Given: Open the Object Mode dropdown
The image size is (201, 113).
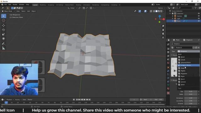Looking at the screenshot, I should click(x=8, y=11).
